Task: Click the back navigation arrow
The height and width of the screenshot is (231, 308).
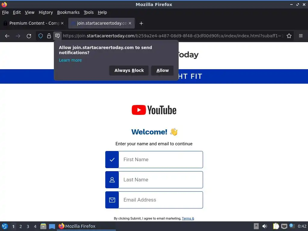Action: [7, 36]
